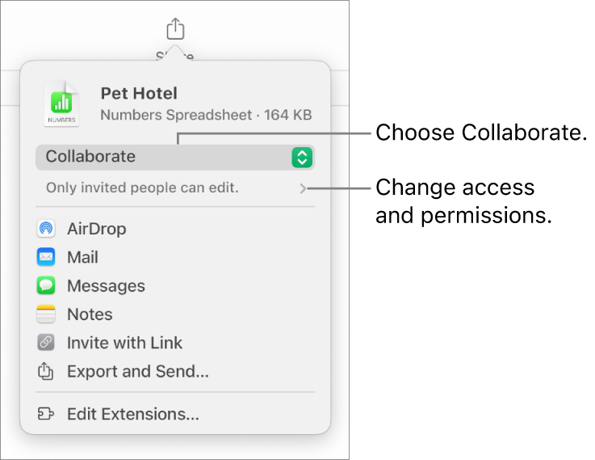The image size is (595, 460).
Task: Click the Numbers spreadsheet file icon
Action: (62, 104)
